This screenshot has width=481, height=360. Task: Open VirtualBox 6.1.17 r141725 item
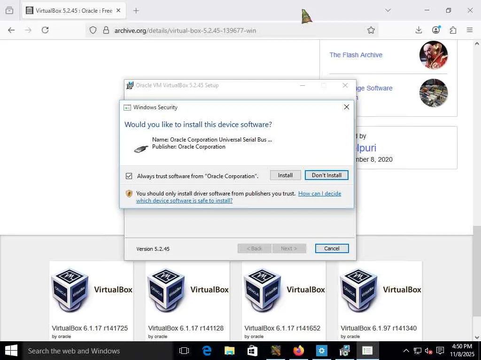[92, 300]
